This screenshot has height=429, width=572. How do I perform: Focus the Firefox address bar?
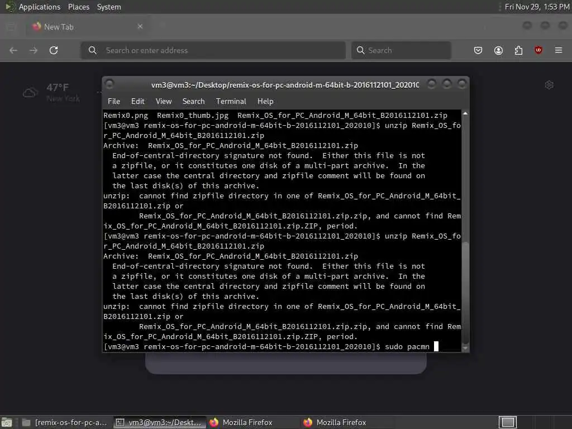coord(213,50)
